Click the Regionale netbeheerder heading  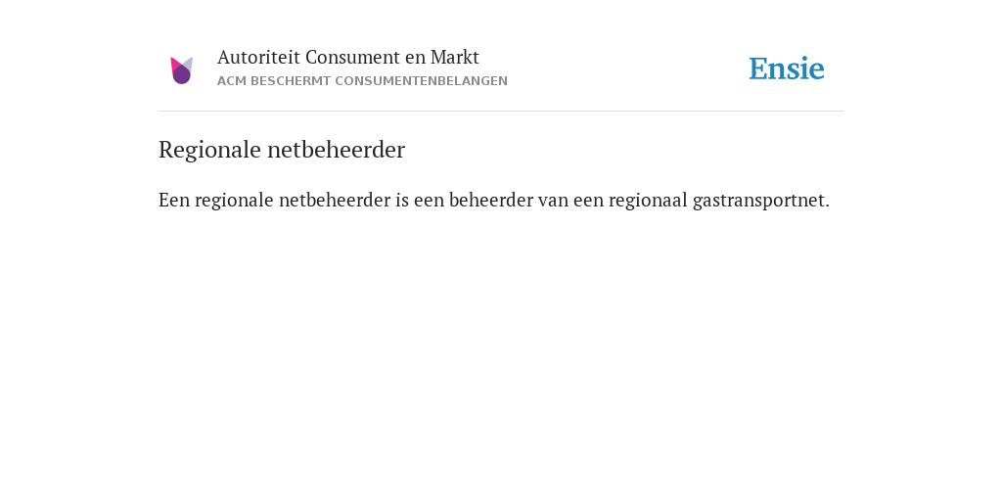pos(282,150)
